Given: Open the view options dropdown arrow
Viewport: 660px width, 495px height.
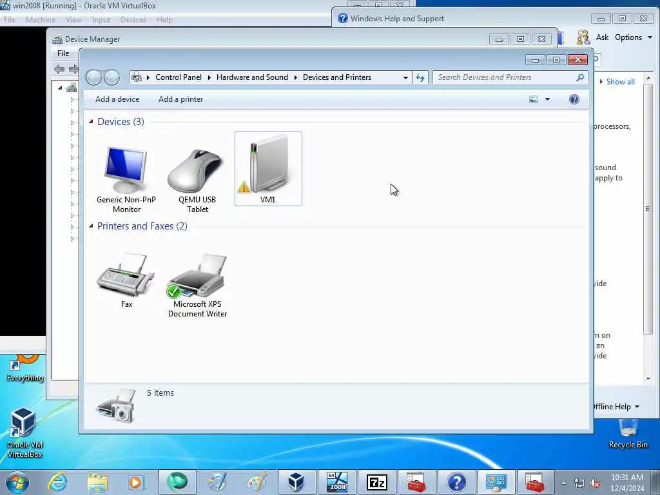Looking at the screenshot, I should point(548,99).
